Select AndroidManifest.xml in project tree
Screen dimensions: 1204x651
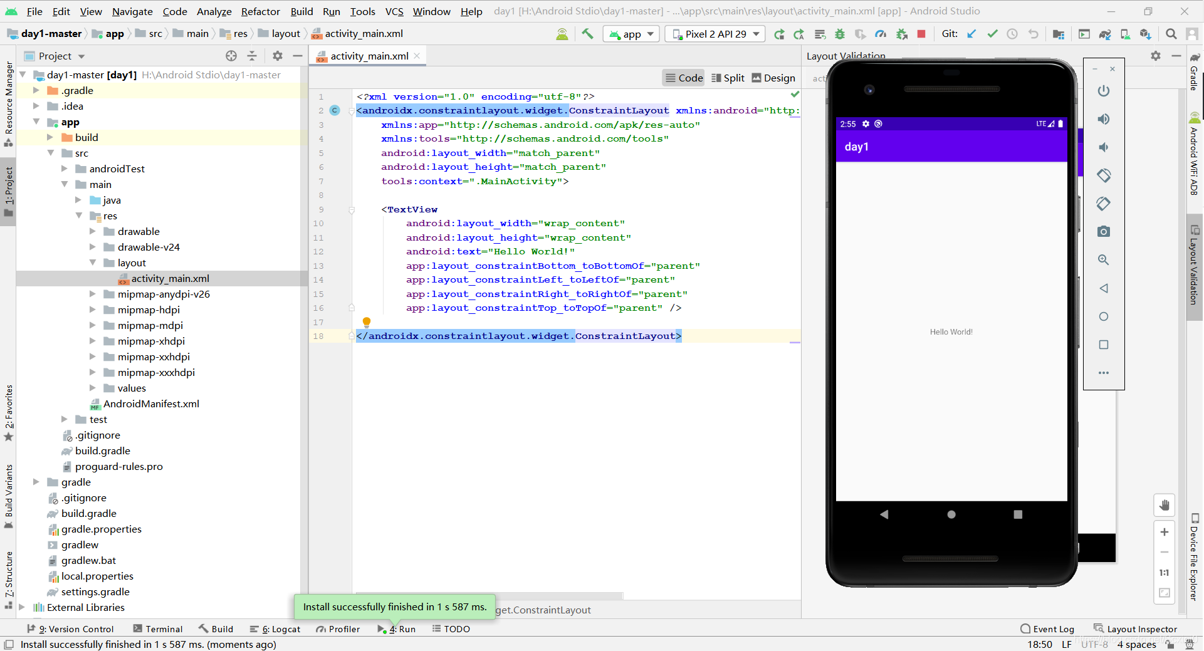(x=151, y=404)
